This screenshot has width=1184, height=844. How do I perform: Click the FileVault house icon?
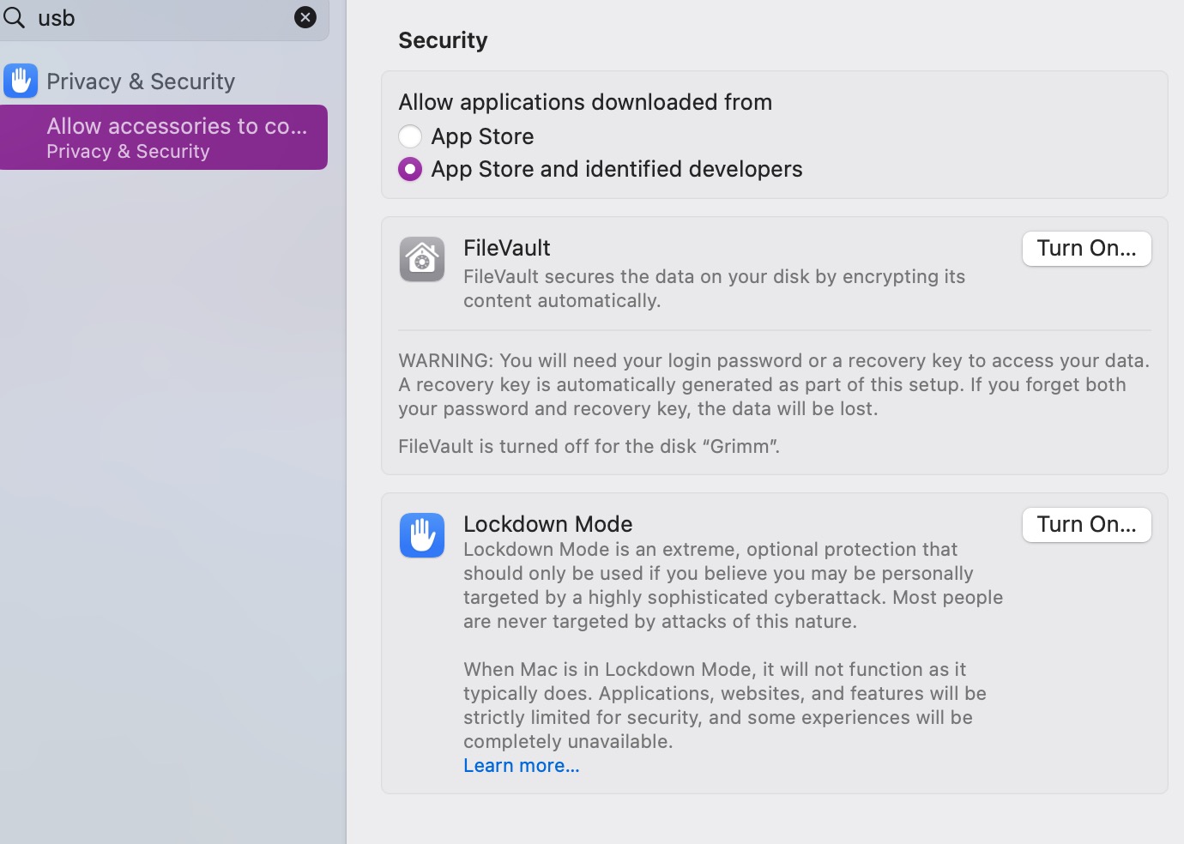pos(421,259)
